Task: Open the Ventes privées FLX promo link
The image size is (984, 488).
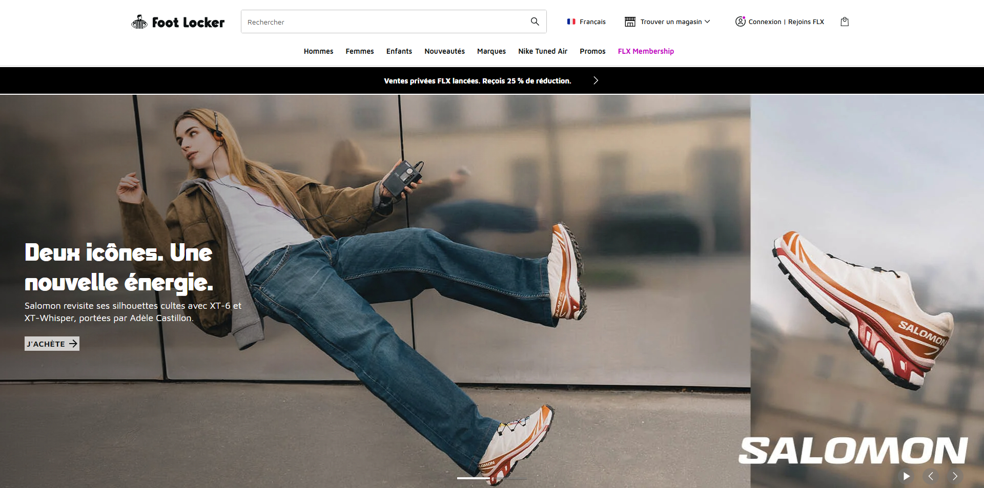Action: pos(478,81)
